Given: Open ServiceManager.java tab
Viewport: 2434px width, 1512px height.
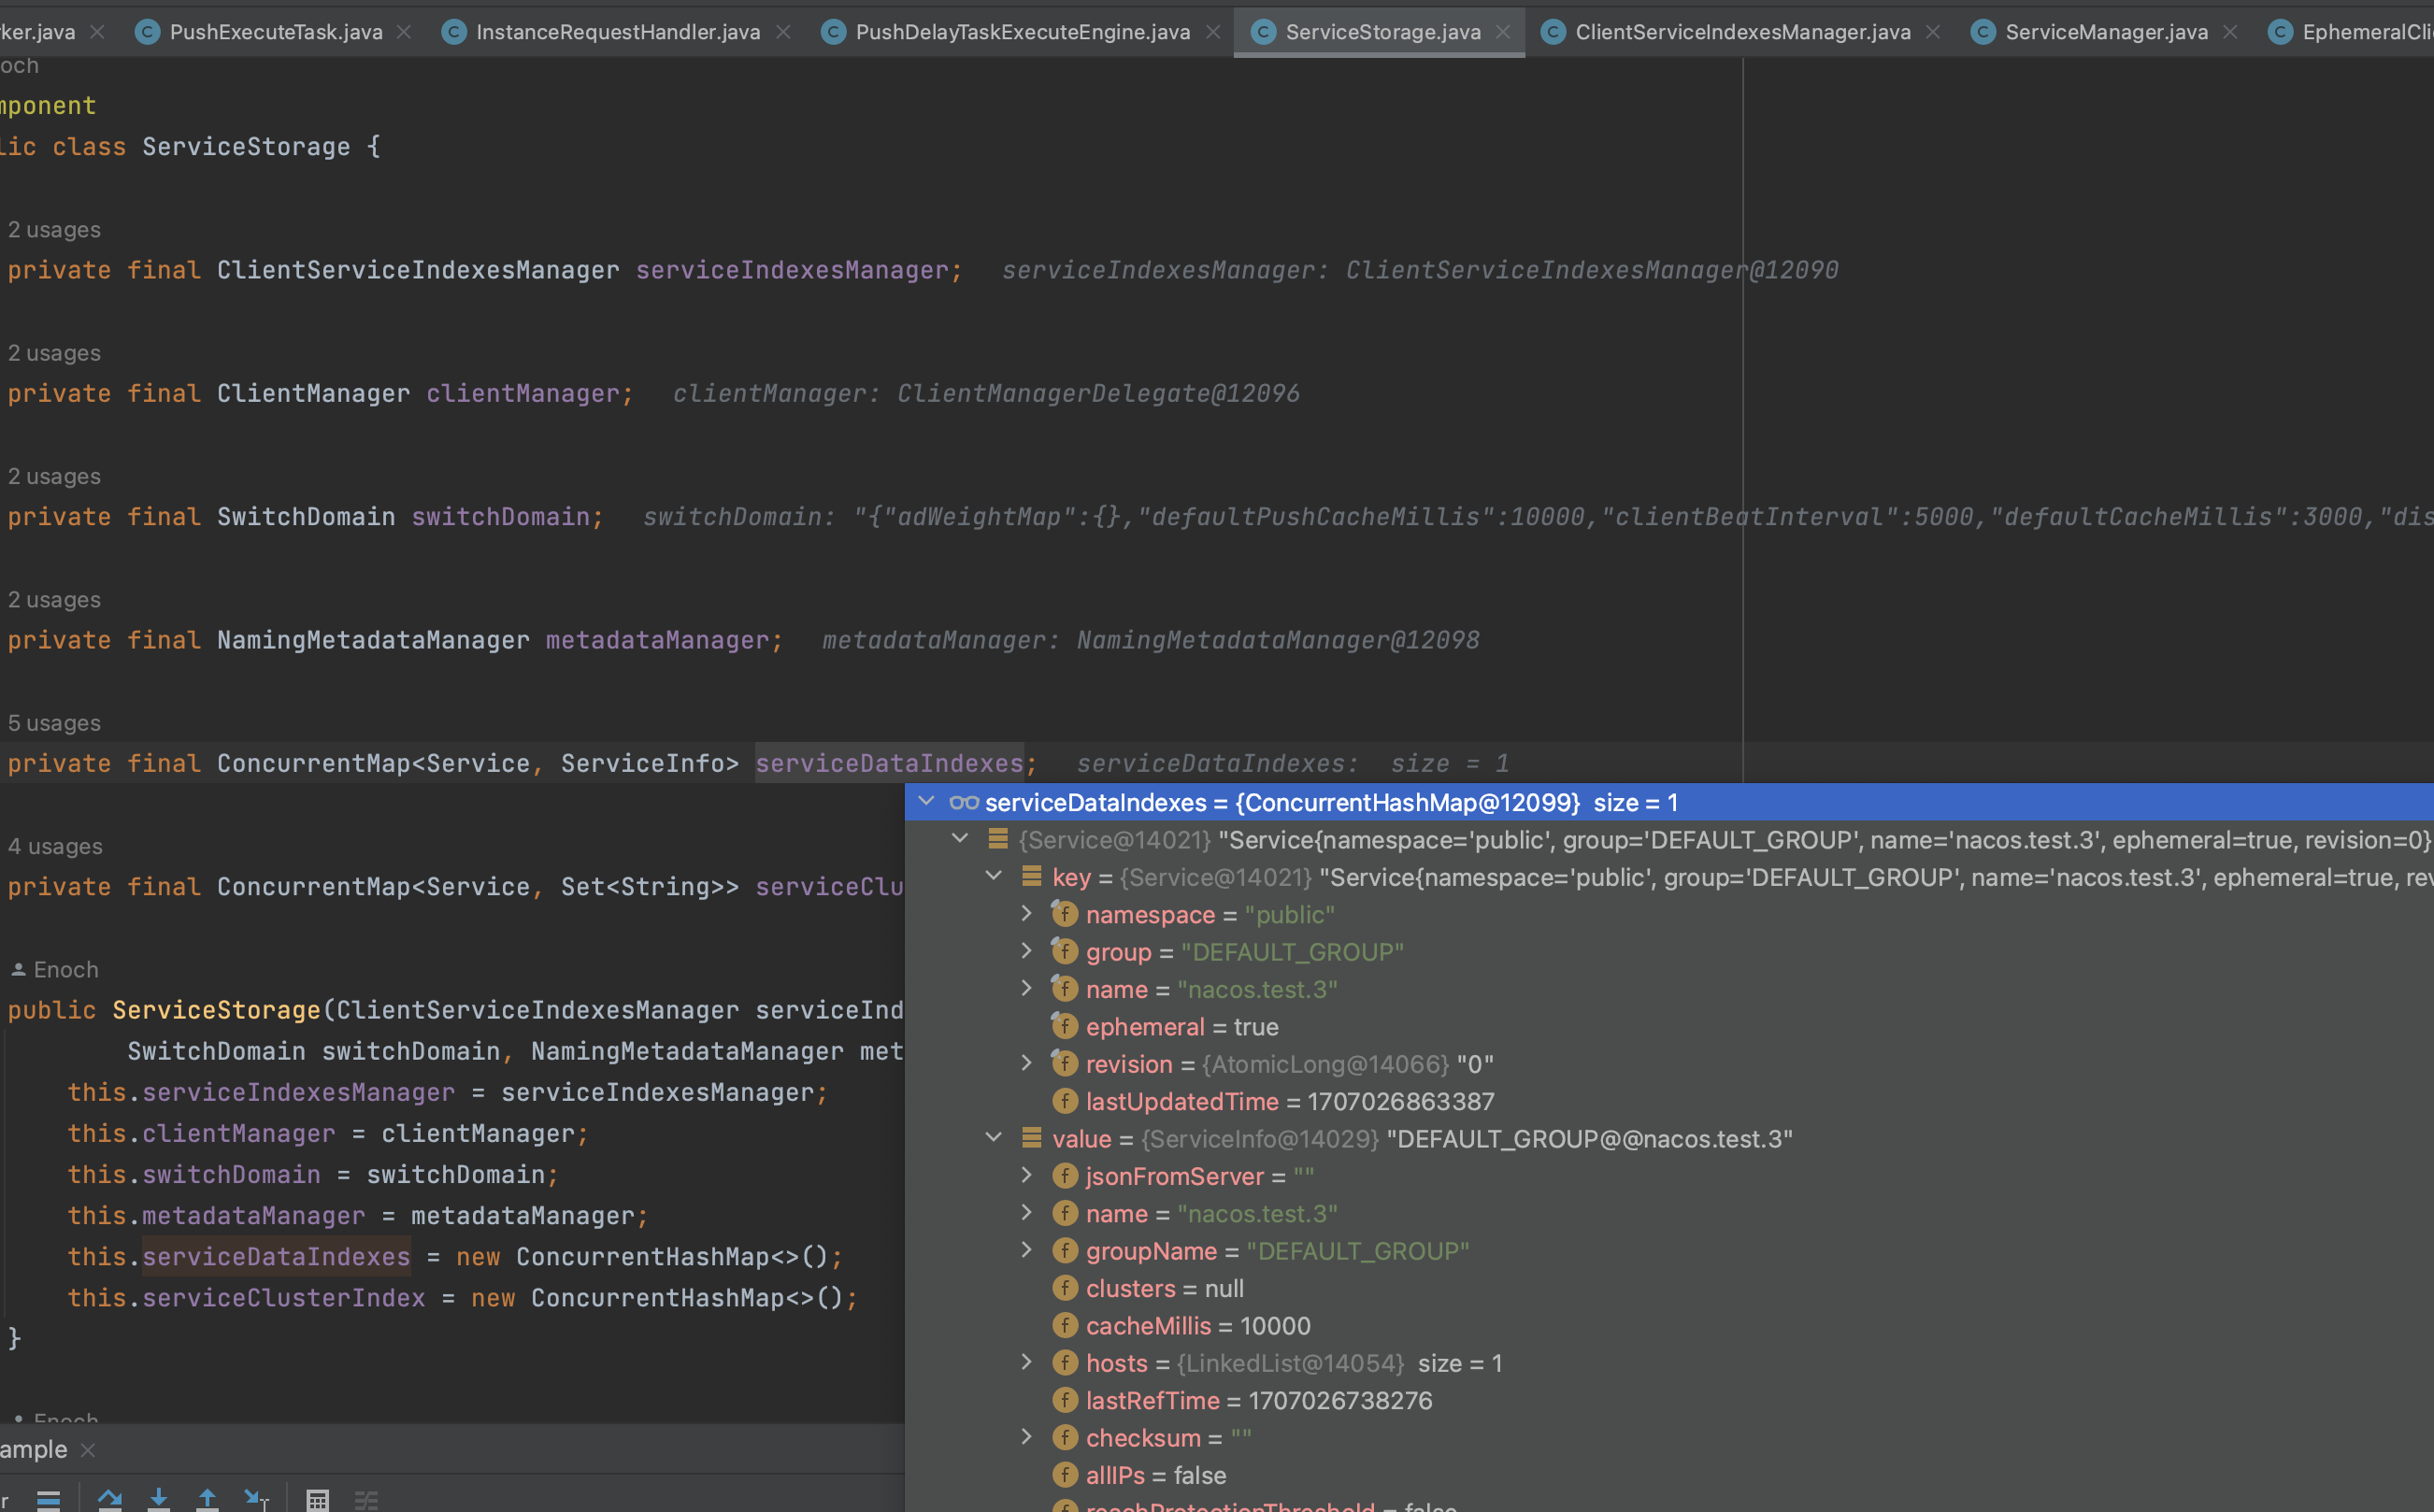Looking at the screenshot, I should coord(2106,32).
